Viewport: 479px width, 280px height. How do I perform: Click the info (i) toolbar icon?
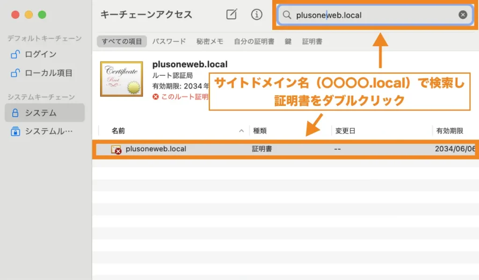[x=257, y=14]
